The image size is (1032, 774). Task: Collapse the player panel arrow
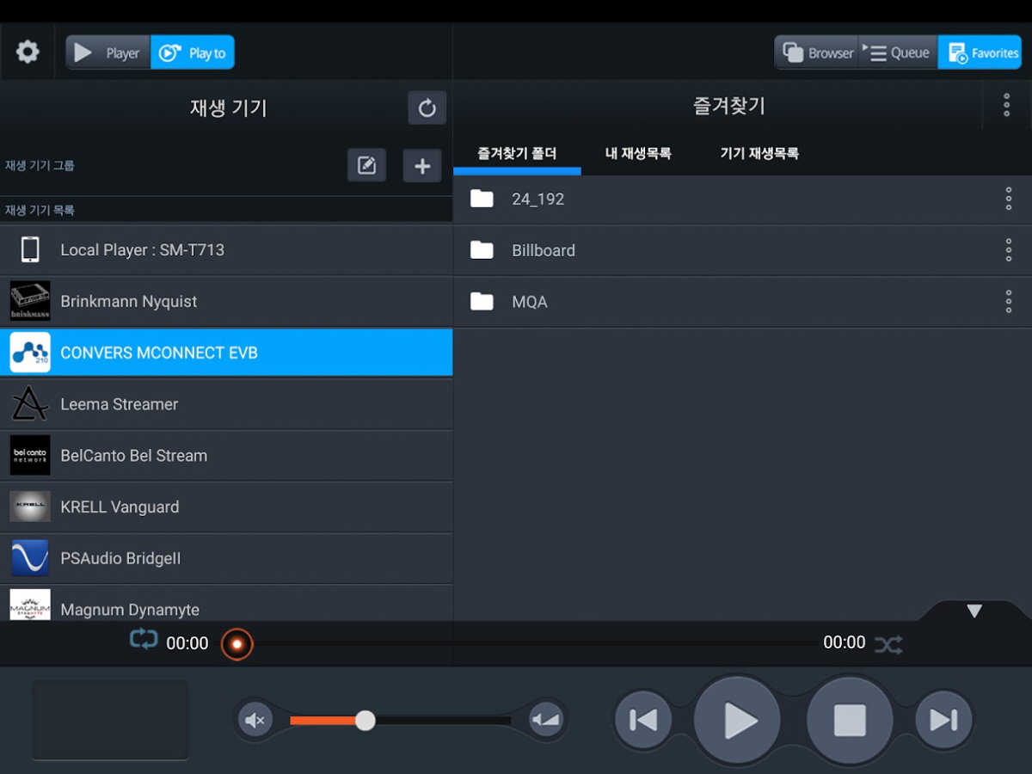coord(974,611)
